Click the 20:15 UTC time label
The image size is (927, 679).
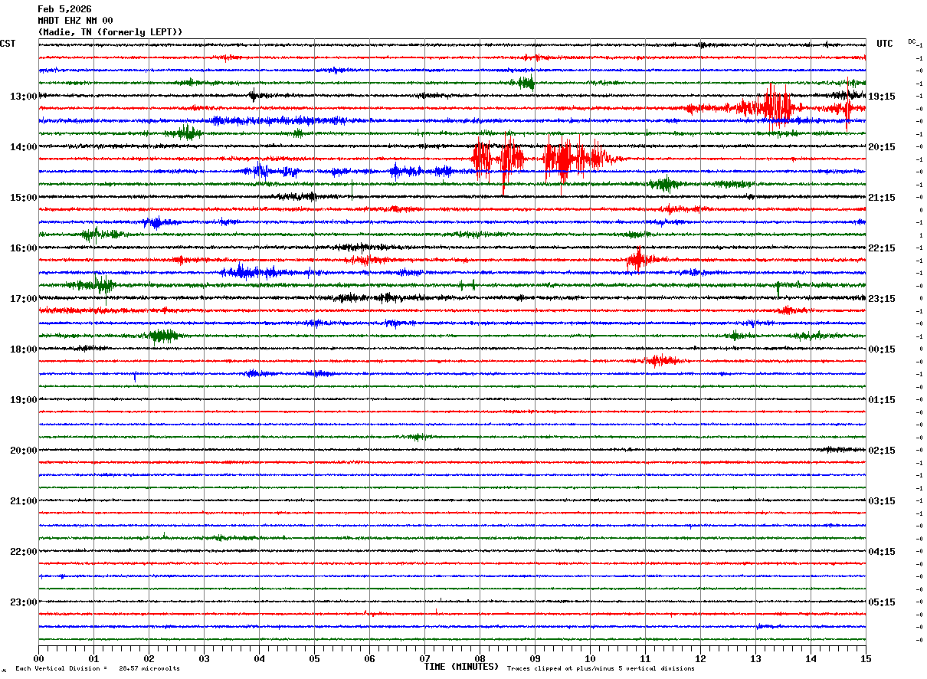pyautogui.click(x=882, y=147)
